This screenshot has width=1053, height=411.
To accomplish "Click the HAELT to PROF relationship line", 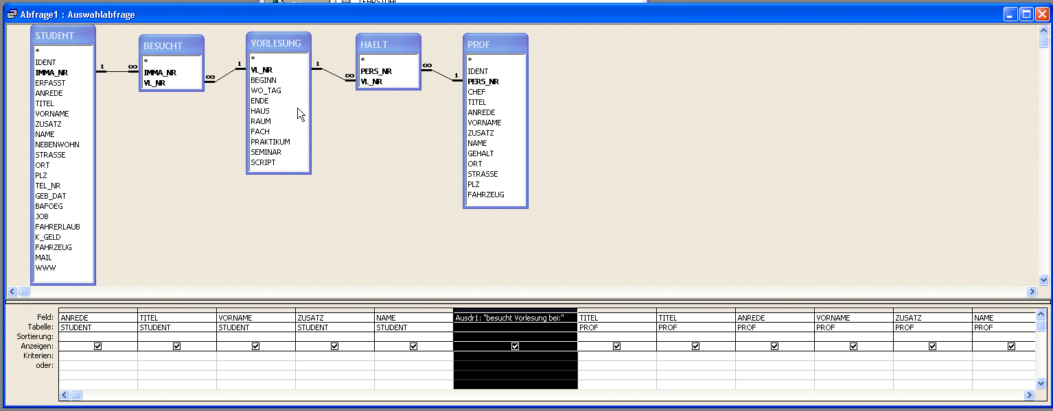I will pyautogui.click(x=443, y=75).
